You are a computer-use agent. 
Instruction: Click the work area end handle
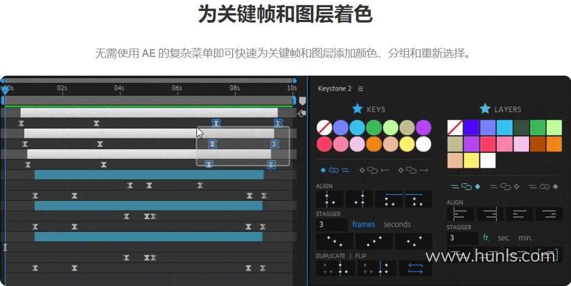[294, 100]
